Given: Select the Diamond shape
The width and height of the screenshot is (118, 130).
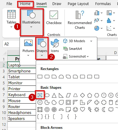Looking at the screenshot, I should (83, 95).
